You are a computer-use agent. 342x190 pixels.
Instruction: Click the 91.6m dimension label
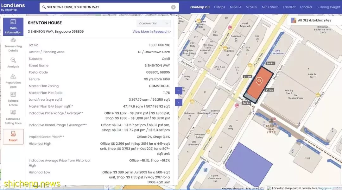tap(248, 77)
